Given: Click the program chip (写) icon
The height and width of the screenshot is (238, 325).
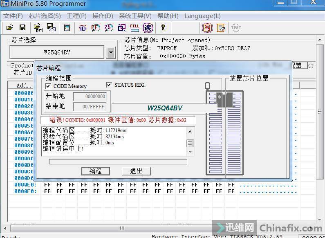Looking at the screenshot, I should click(208, 28).
